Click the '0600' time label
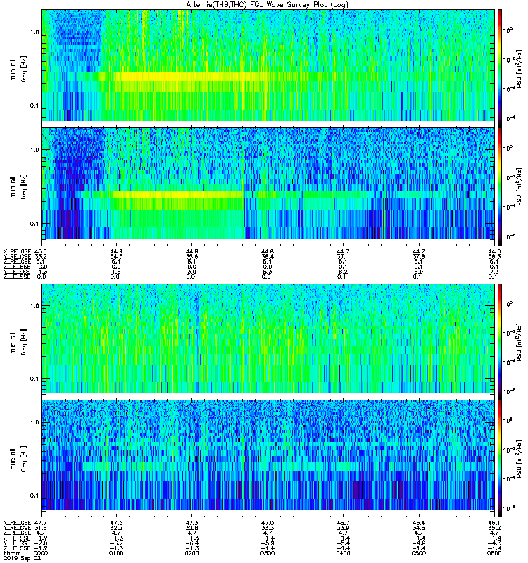Image resolution: width=528 pixels, height=563 pixels. click(494, 553)
